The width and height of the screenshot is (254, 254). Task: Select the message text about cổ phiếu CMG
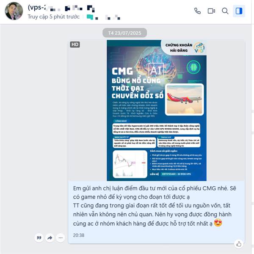pos(155,206)
